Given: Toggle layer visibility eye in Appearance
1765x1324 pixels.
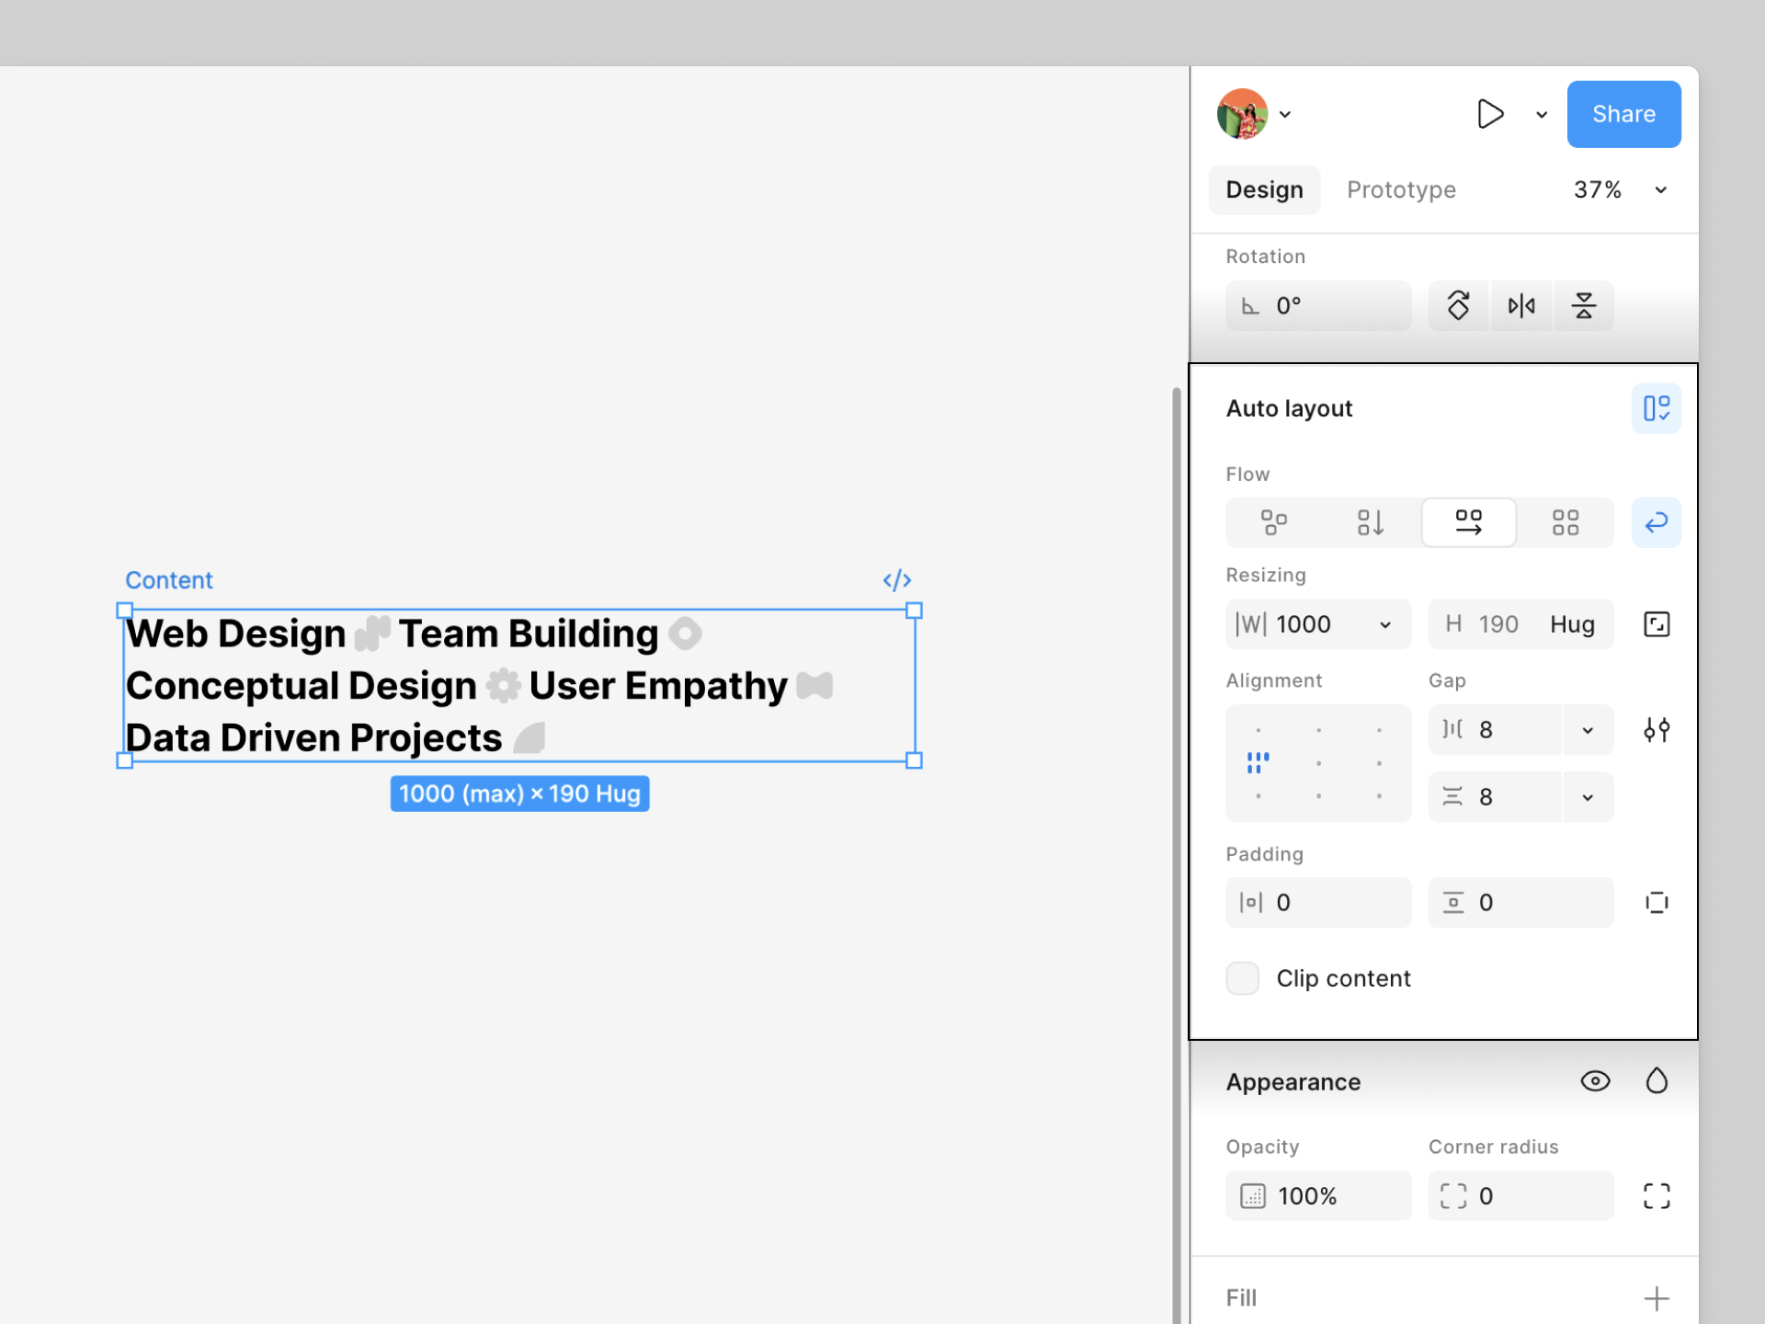Looking at the screenshot, I should pos(1595,1081).
